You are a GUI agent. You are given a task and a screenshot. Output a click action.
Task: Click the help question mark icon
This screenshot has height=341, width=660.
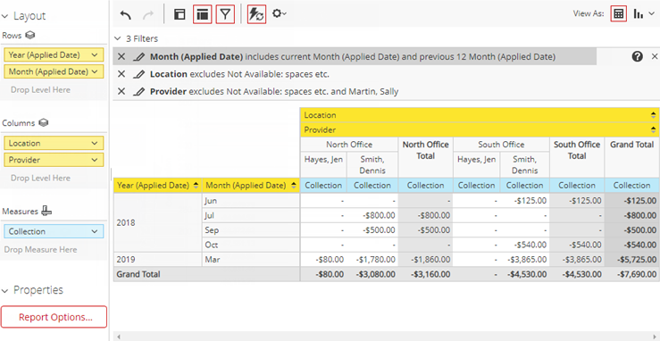[638, 56]
